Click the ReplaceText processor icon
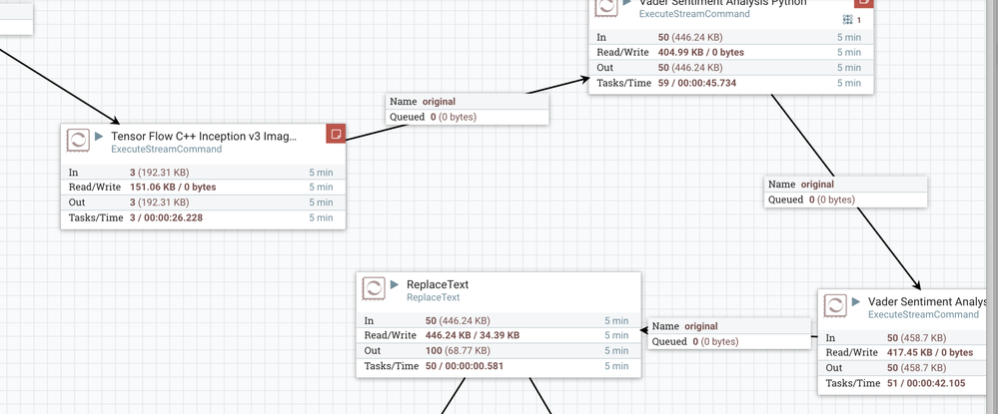 click(374, 288)
